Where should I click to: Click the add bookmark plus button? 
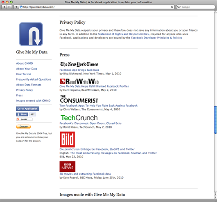[16, 7]
